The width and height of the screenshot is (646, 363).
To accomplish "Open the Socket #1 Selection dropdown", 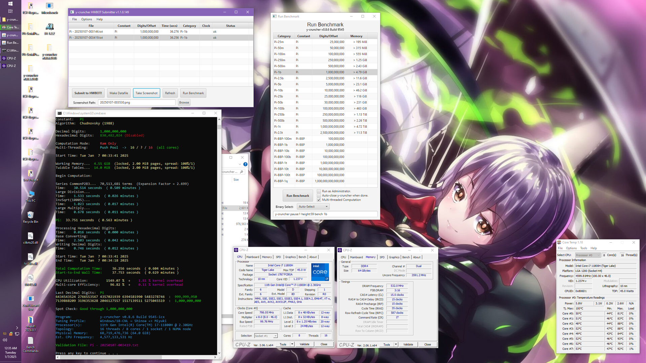I will pos(266,336).
